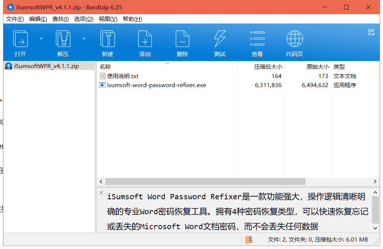Click the Extract (解压) toolbar icon
383x249 pixels.
tap(63, 39)
